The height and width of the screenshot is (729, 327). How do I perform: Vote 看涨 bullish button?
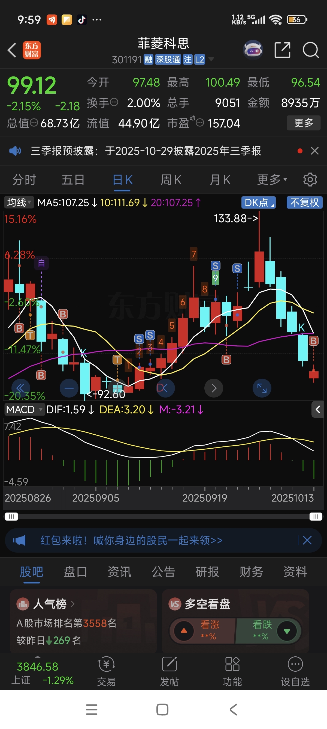point(202,631)
